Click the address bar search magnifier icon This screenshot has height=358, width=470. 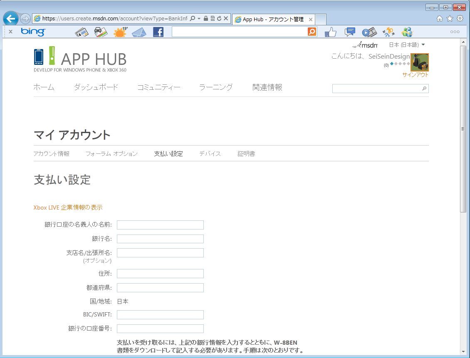[x=193, y=19]
